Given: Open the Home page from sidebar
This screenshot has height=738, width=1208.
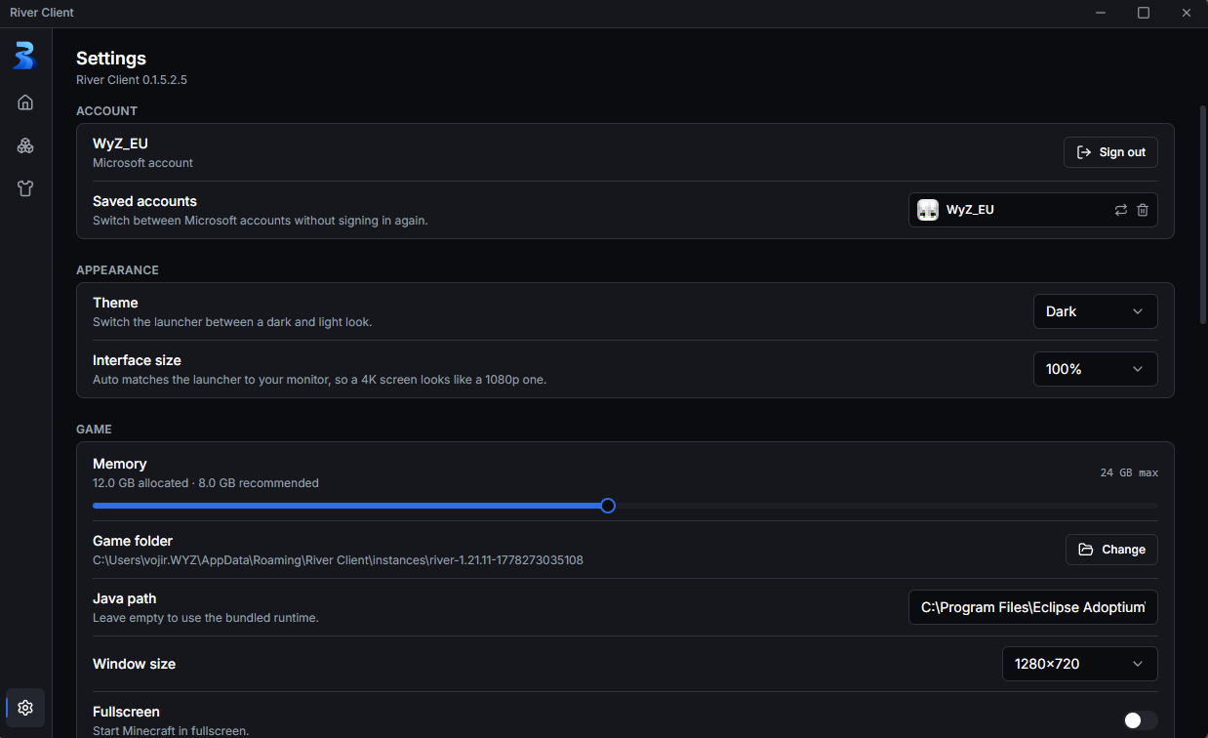Looking at the screenshot, I should [x=25, y=102].
